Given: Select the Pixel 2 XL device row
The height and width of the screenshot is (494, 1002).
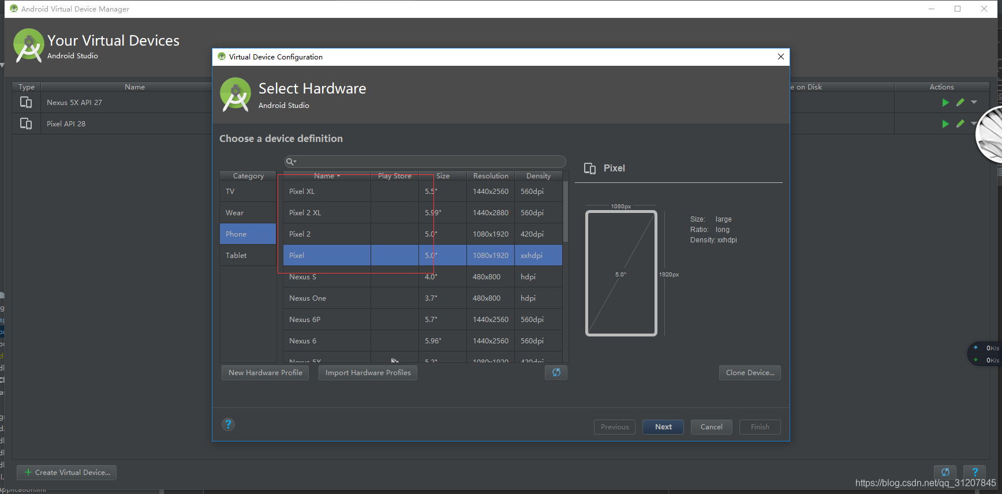Looking at the screenshot, I should coord(423,212).
